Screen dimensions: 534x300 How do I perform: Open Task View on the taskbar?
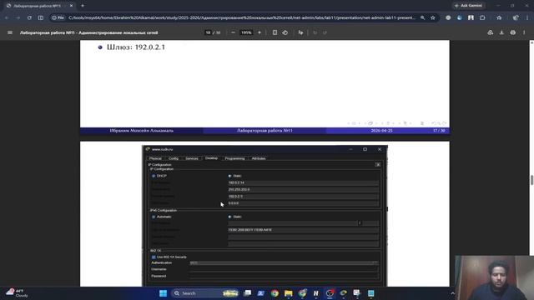(248, 293)
